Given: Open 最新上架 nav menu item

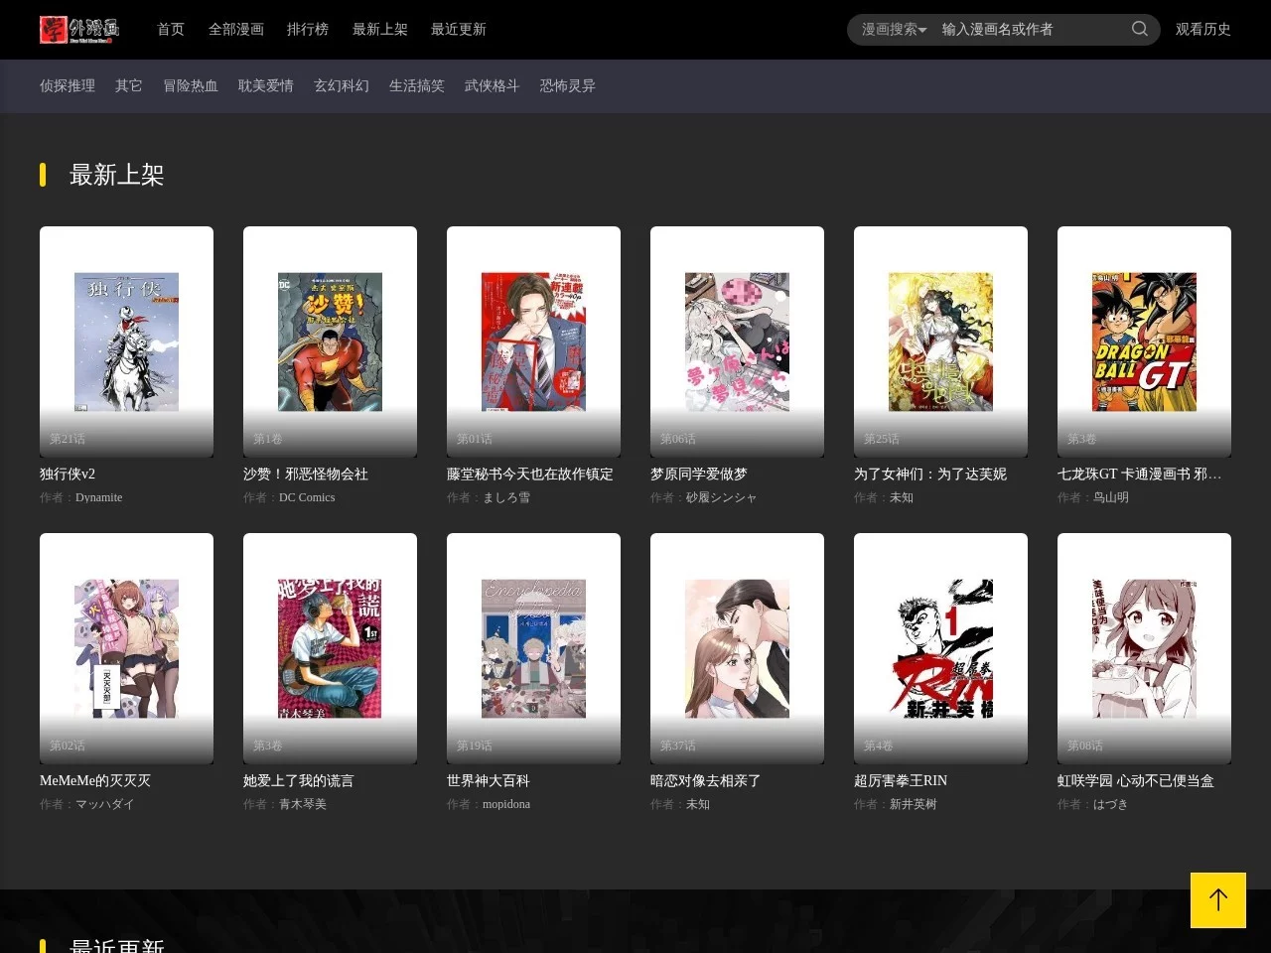Looking at the screenshot, I should pos(380,30).
